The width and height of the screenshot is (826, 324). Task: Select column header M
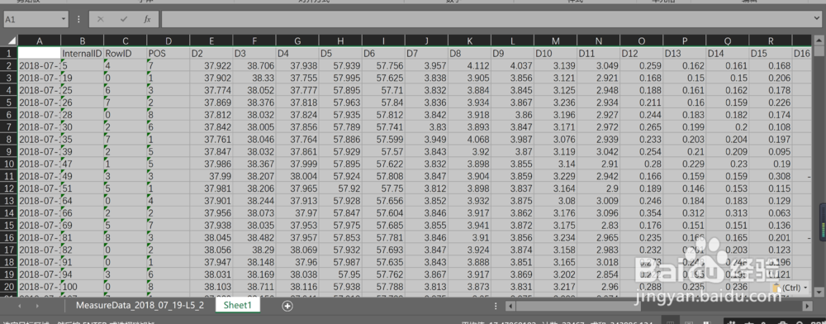click(x=556, y=40)
